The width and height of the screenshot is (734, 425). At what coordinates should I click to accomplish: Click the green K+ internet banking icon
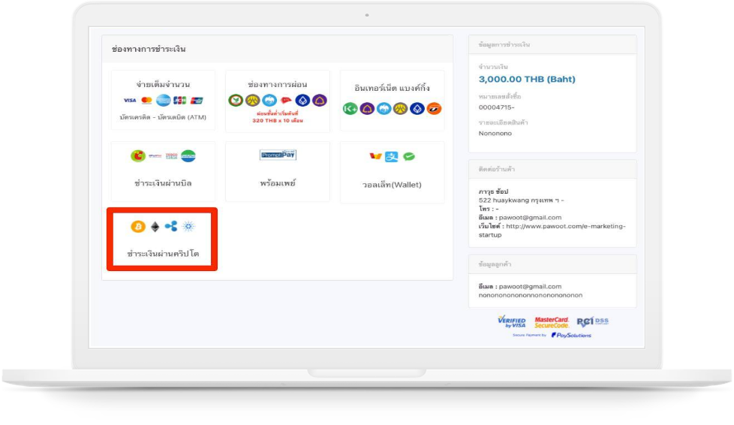(350, 109)
